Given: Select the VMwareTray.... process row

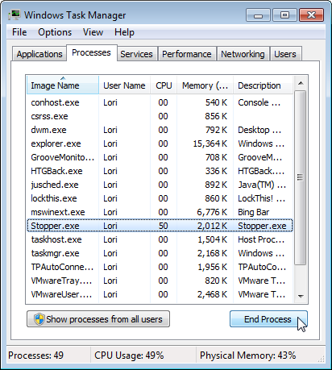Looking at the screenshot, I should 160,281.
